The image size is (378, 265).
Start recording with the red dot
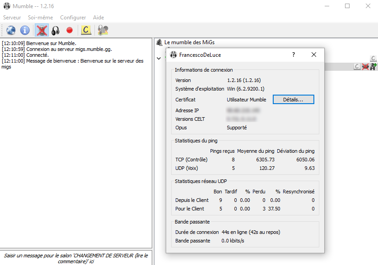tap(70, 30)
